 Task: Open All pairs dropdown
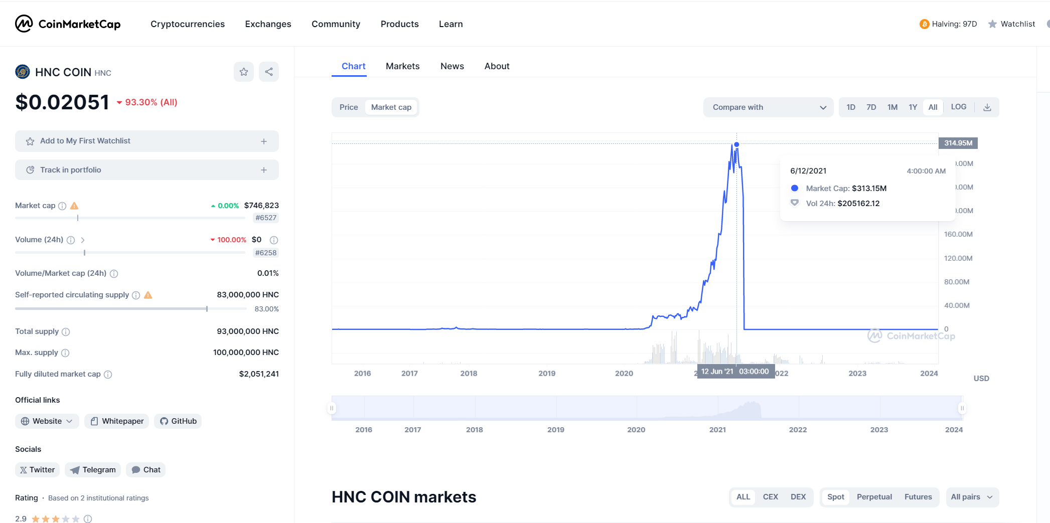[x=972, y=497]
